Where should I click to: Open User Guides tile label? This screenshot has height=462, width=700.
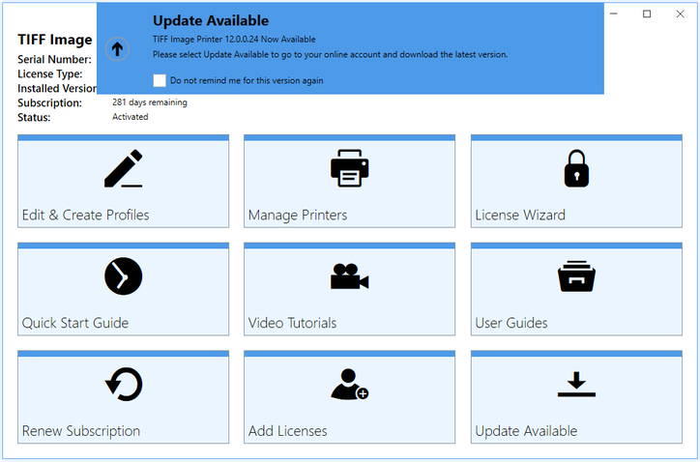click(x=511, y=323)
